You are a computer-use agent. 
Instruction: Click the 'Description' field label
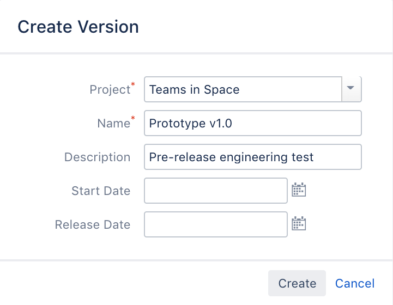97,157
